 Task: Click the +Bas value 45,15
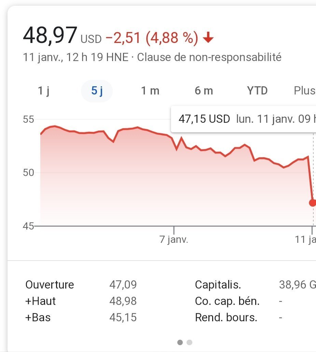tap(123, 318)
